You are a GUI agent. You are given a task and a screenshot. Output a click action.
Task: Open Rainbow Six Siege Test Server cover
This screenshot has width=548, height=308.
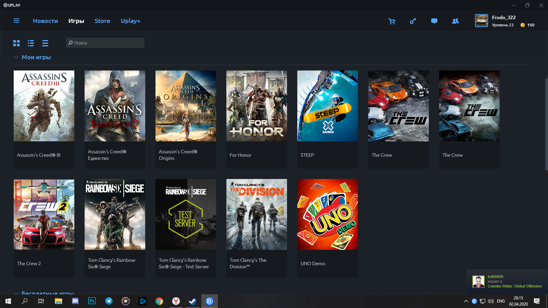186,214
